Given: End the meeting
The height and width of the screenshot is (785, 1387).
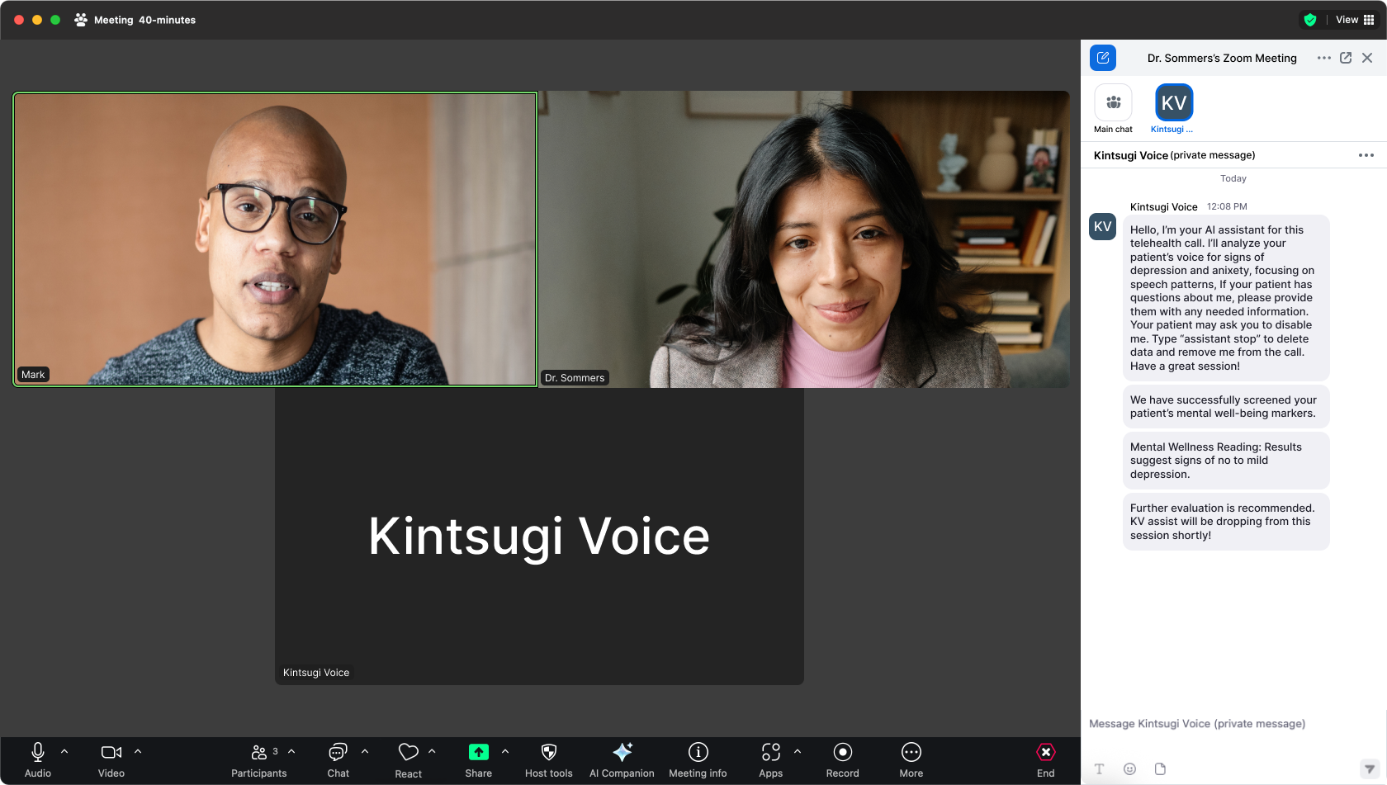Looking at the screenshot, I should (1046, 760).
